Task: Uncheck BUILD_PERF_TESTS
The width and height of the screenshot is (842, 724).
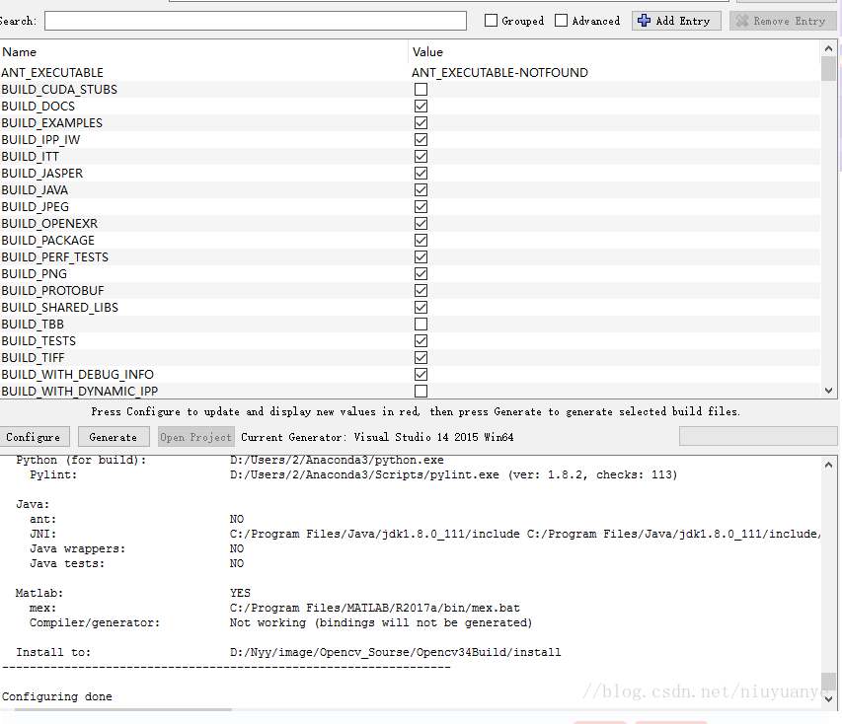Action: pos(421,256)
